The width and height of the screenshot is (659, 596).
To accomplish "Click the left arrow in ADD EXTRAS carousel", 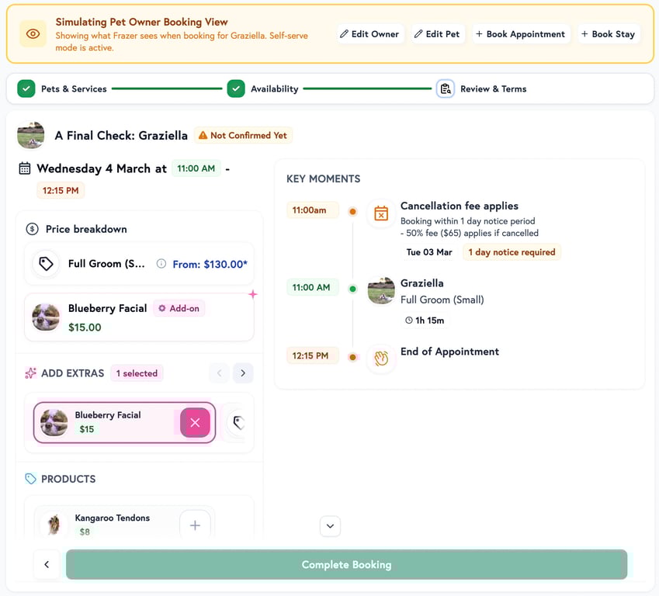I will click(219, 372).
